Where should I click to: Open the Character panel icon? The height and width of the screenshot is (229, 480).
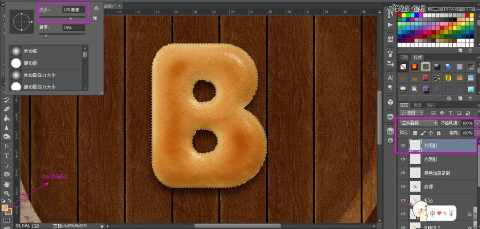tap(390, 78)
